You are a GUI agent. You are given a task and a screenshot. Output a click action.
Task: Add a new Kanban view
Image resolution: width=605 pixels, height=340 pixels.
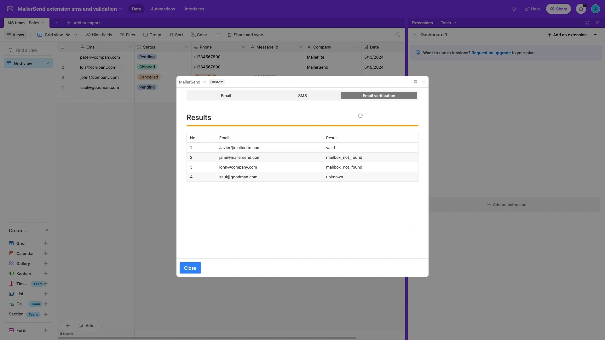pyautogui.click(x=46, y=274)
